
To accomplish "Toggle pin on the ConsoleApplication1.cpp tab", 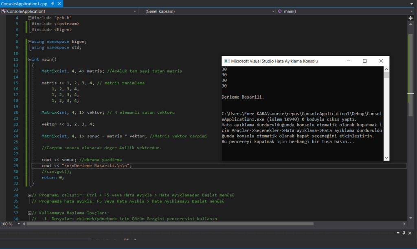I will point(52,3).
